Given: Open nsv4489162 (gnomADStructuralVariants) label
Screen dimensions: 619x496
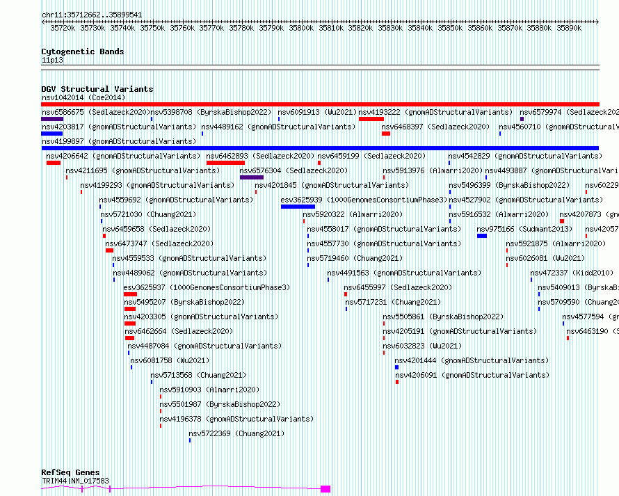Looking at the screenshot, I should coord(278,127).
